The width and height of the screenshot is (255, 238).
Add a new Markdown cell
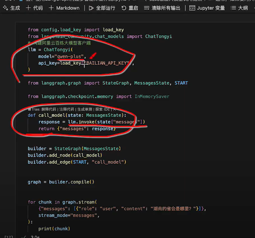point(64,8)
